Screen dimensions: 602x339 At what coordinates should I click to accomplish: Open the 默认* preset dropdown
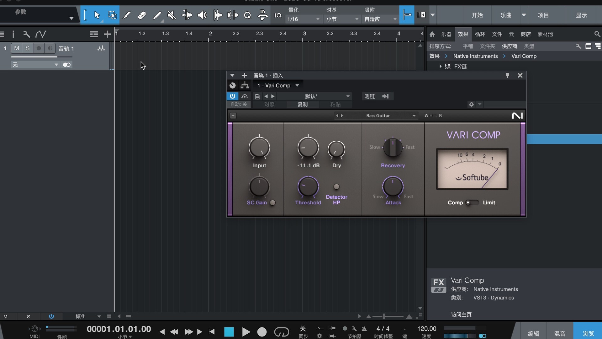point(314,96)
